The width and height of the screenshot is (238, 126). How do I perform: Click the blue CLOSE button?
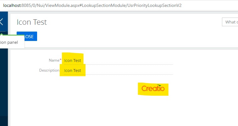[27, 36]
